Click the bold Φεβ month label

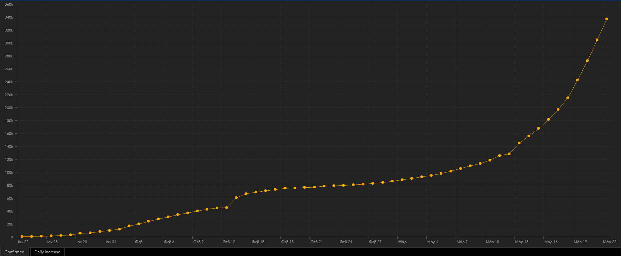[x=139, y=242]
